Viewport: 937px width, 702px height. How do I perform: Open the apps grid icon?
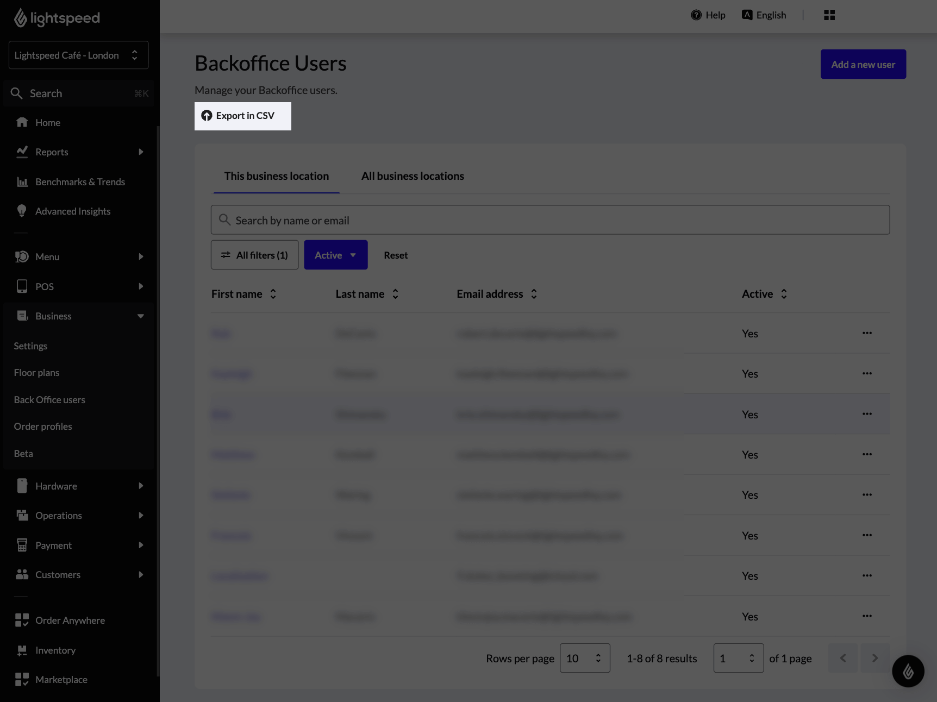click(x=829, y=15)
